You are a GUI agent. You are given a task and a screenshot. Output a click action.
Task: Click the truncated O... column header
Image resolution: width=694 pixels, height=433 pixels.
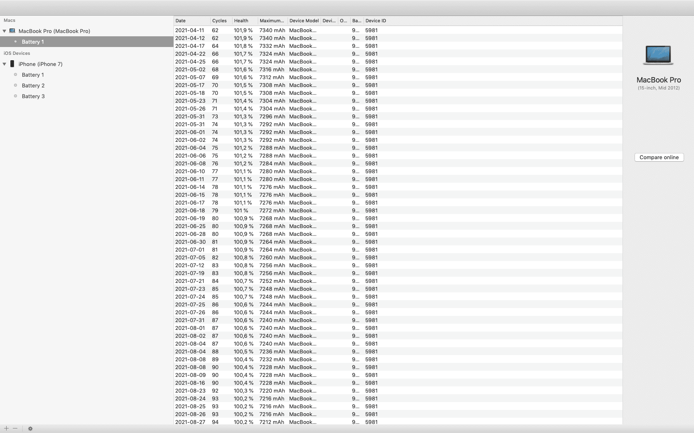click(344, 21)
